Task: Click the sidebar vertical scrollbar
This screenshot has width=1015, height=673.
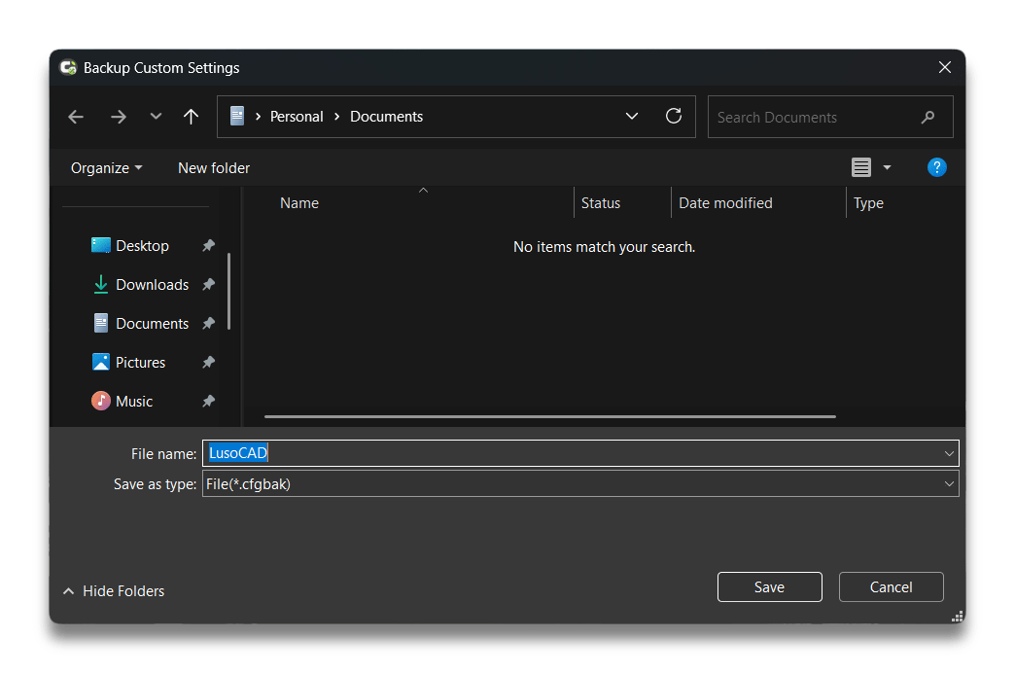Action: click(229, 292)
